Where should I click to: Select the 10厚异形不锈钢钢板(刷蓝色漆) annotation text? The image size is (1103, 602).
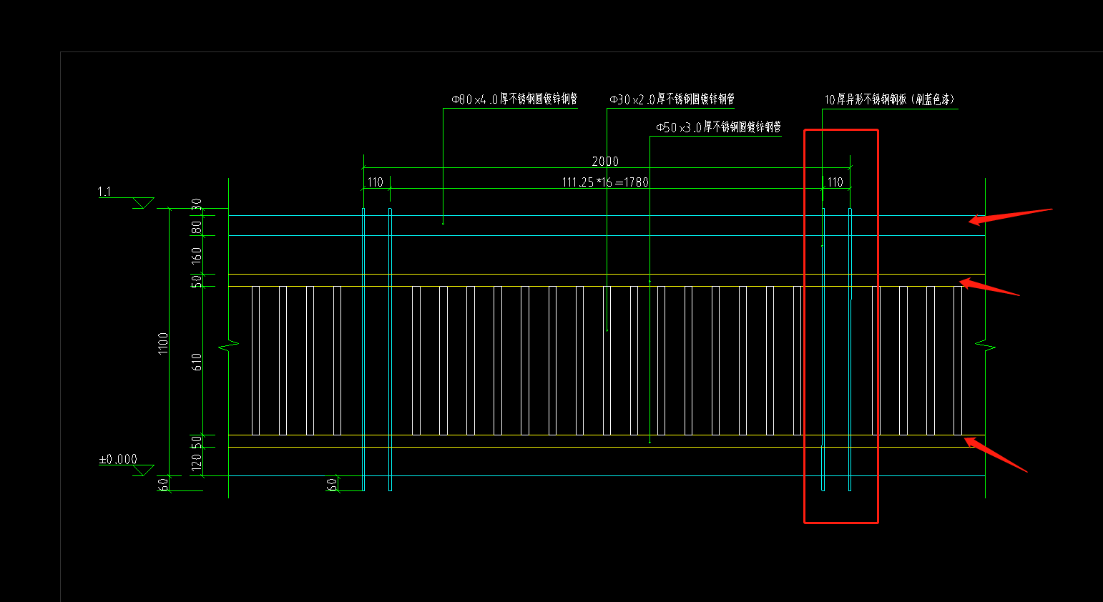[890, 99]
